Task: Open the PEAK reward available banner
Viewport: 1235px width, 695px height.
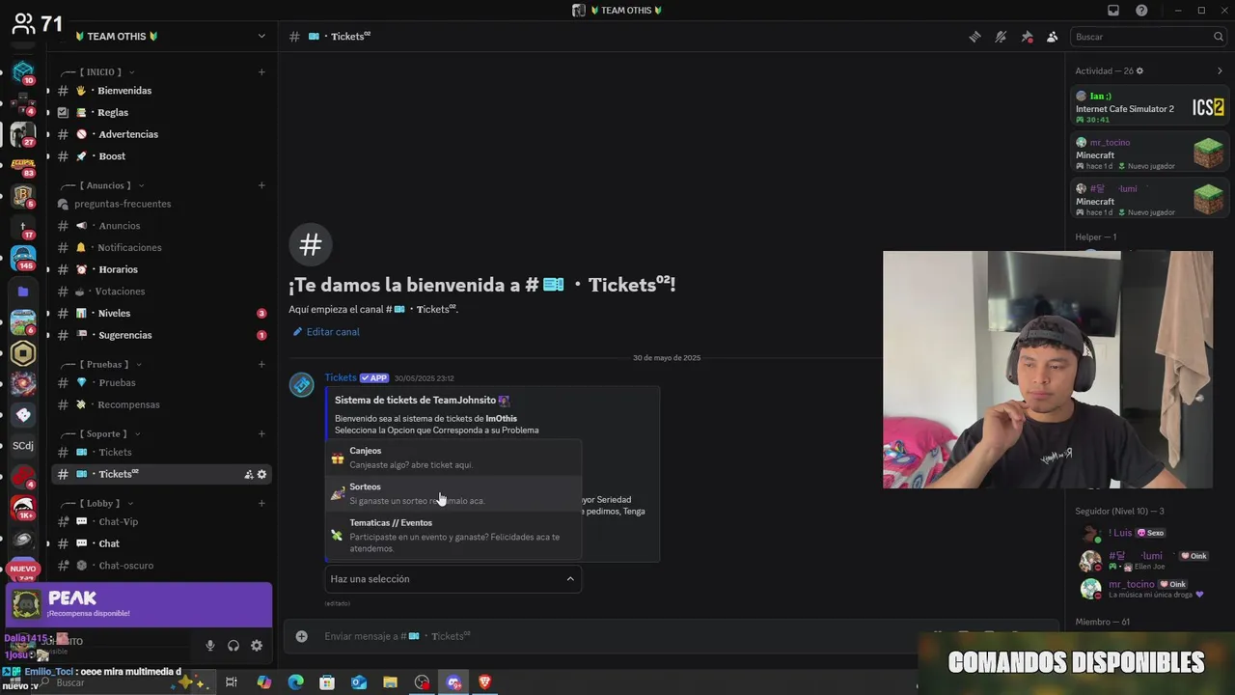Action: coord(140,604)
